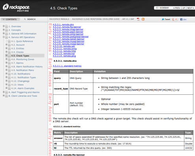195x156 pixels.
Task: Expand 3. General API Information node
Action: click(4, 34)
